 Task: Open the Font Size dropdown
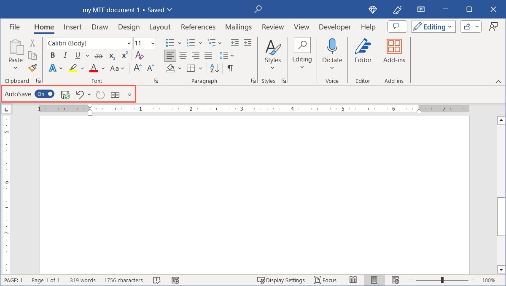click(152, 43)
